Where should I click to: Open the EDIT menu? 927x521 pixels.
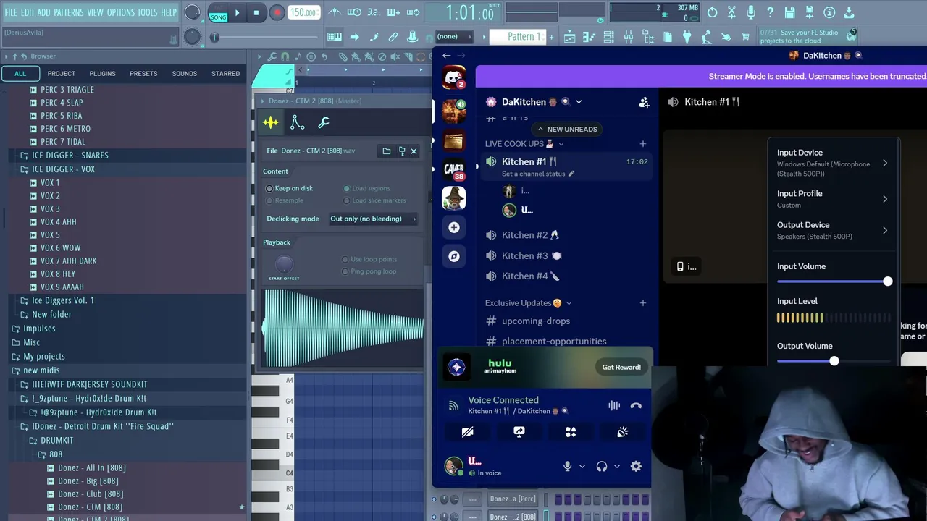click(27, 12)
